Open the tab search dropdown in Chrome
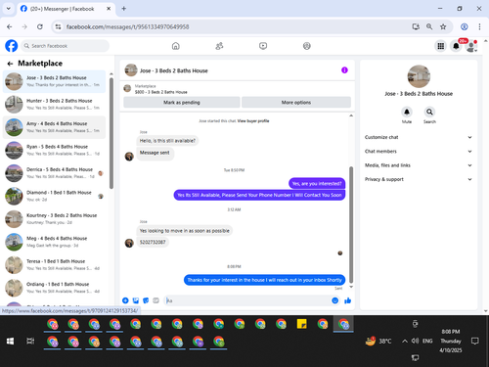Screen dimensions: 489x367 pos(9,9)
